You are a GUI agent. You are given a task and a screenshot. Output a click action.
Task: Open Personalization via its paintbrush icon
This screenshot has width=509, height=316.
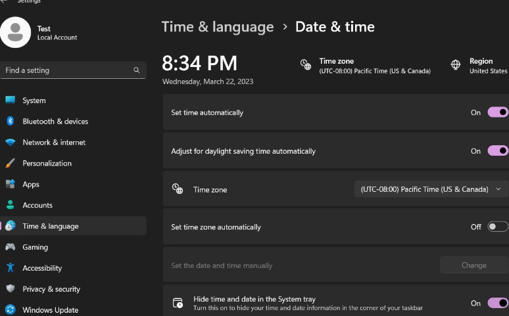click(10, 164)
